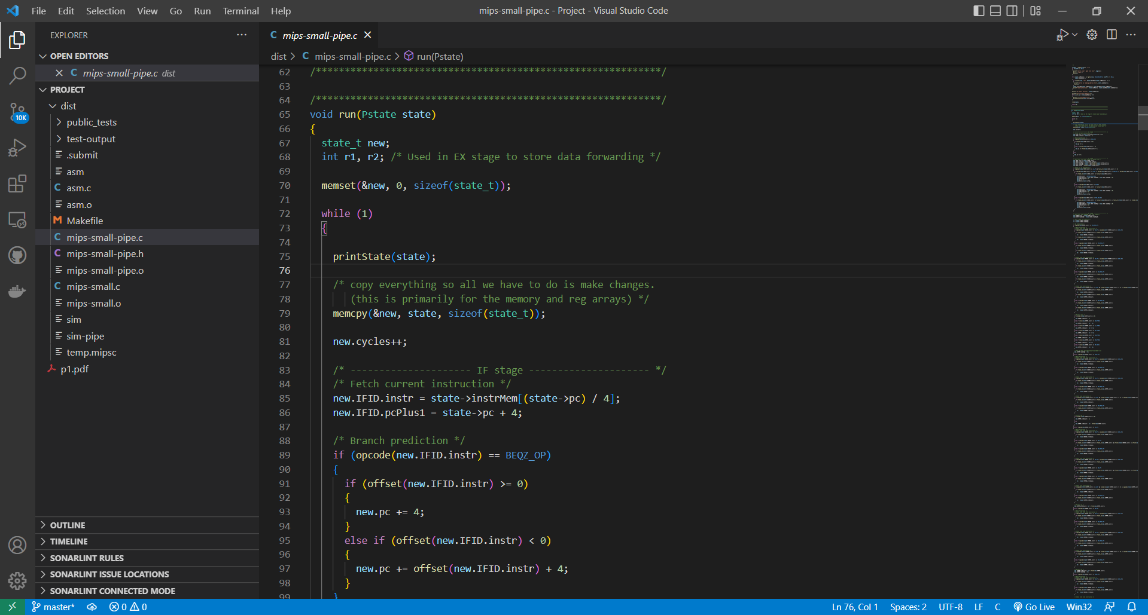Open the GitHub view in activity bar
The image size is (1148, 615).
point(17,256)
